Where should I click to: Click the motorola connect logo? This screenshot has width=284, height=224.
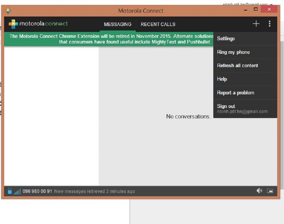[x=38, y=24]
